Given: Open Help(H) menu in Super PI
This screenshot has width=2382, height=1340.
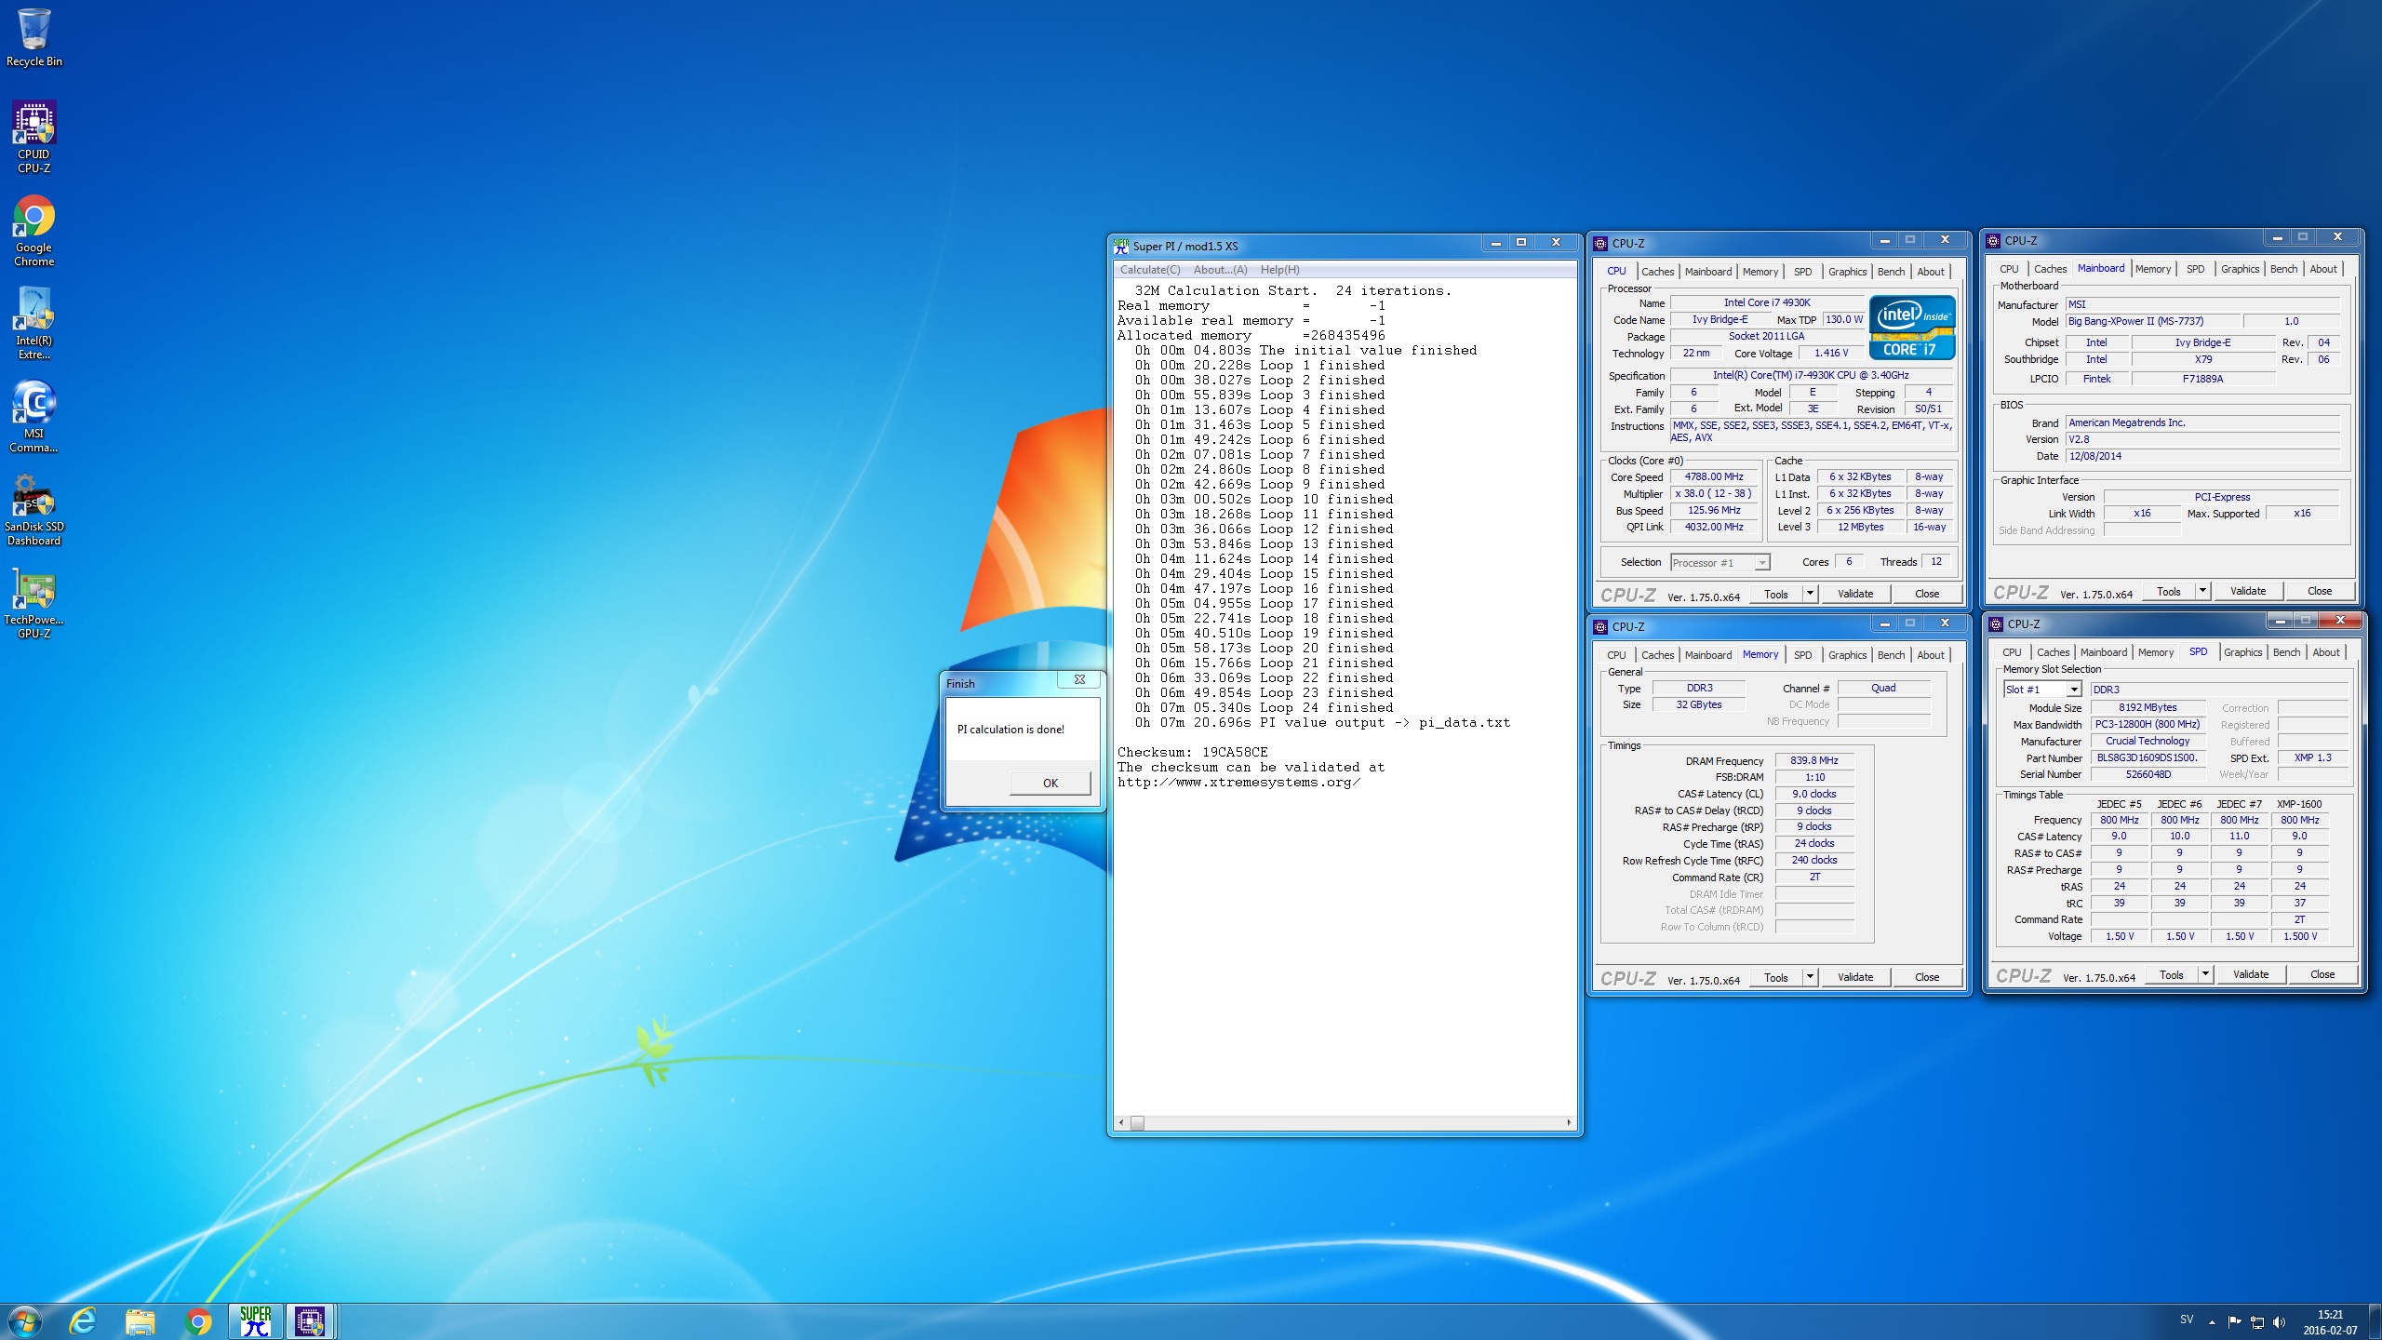Looking at the screenshot, I should [x=1279, y=270].
